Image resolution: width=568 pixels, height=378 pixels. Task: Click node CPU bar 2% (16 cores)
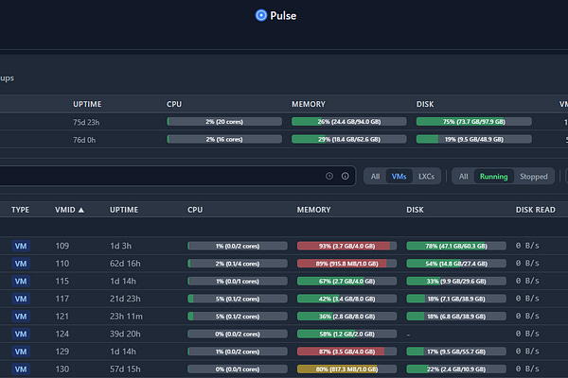[x=224, y=139]
